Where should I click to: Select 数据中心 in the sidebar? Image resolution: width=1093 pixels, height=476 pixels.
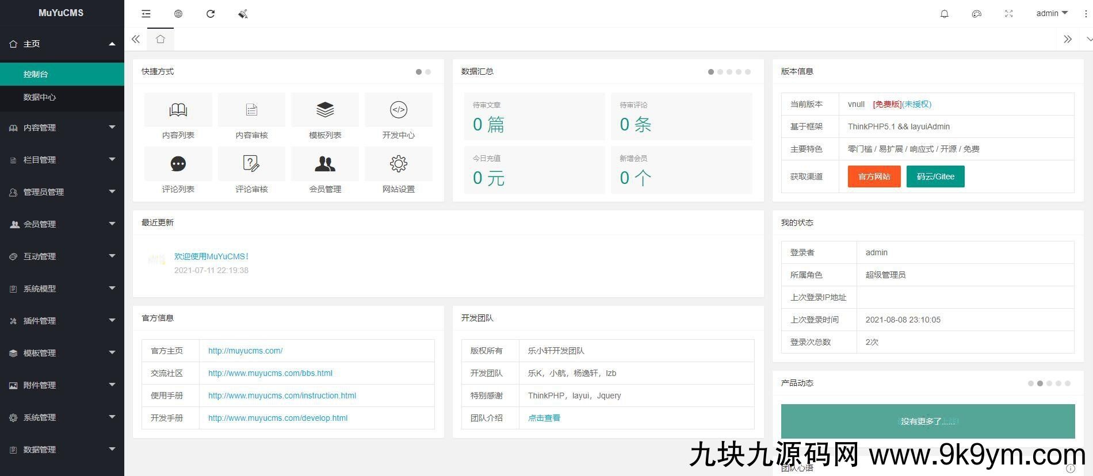pos(40,97)
